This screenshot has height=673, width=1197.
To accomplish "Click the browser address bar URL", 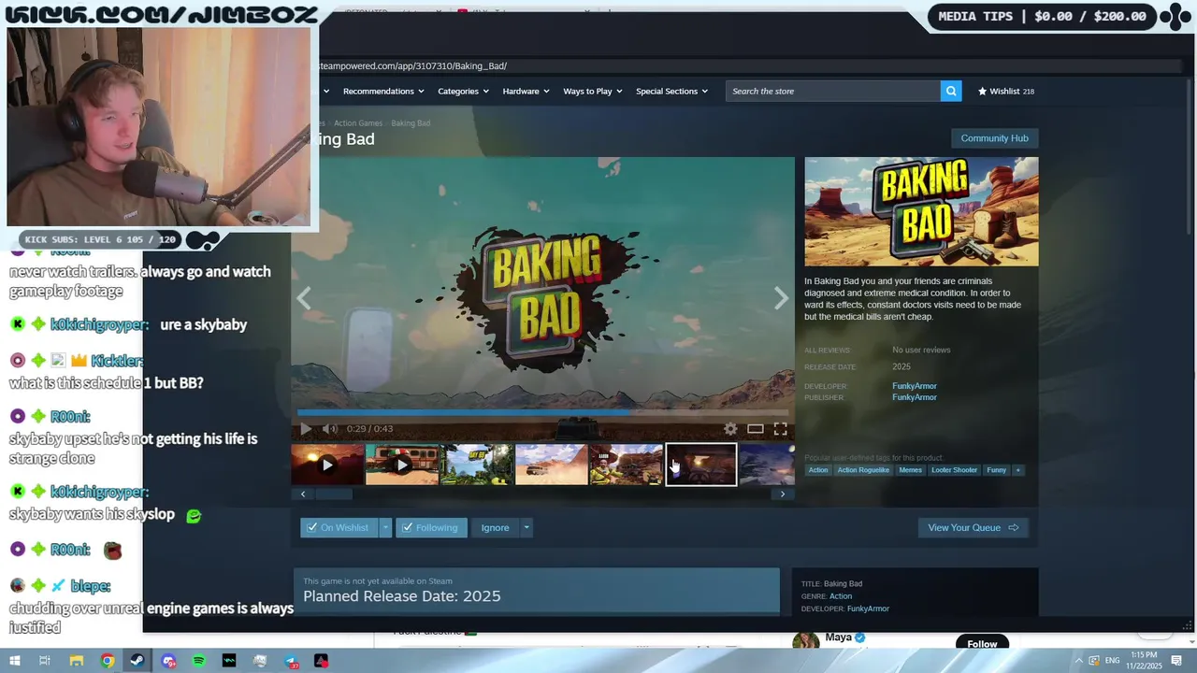I will coord(413,66).
